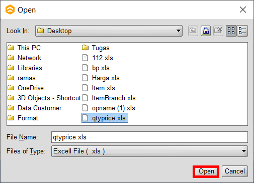The height and width of the screenshot is (183, 254).
Task: Select the file name 112.xls
Action: coord(103,58)
